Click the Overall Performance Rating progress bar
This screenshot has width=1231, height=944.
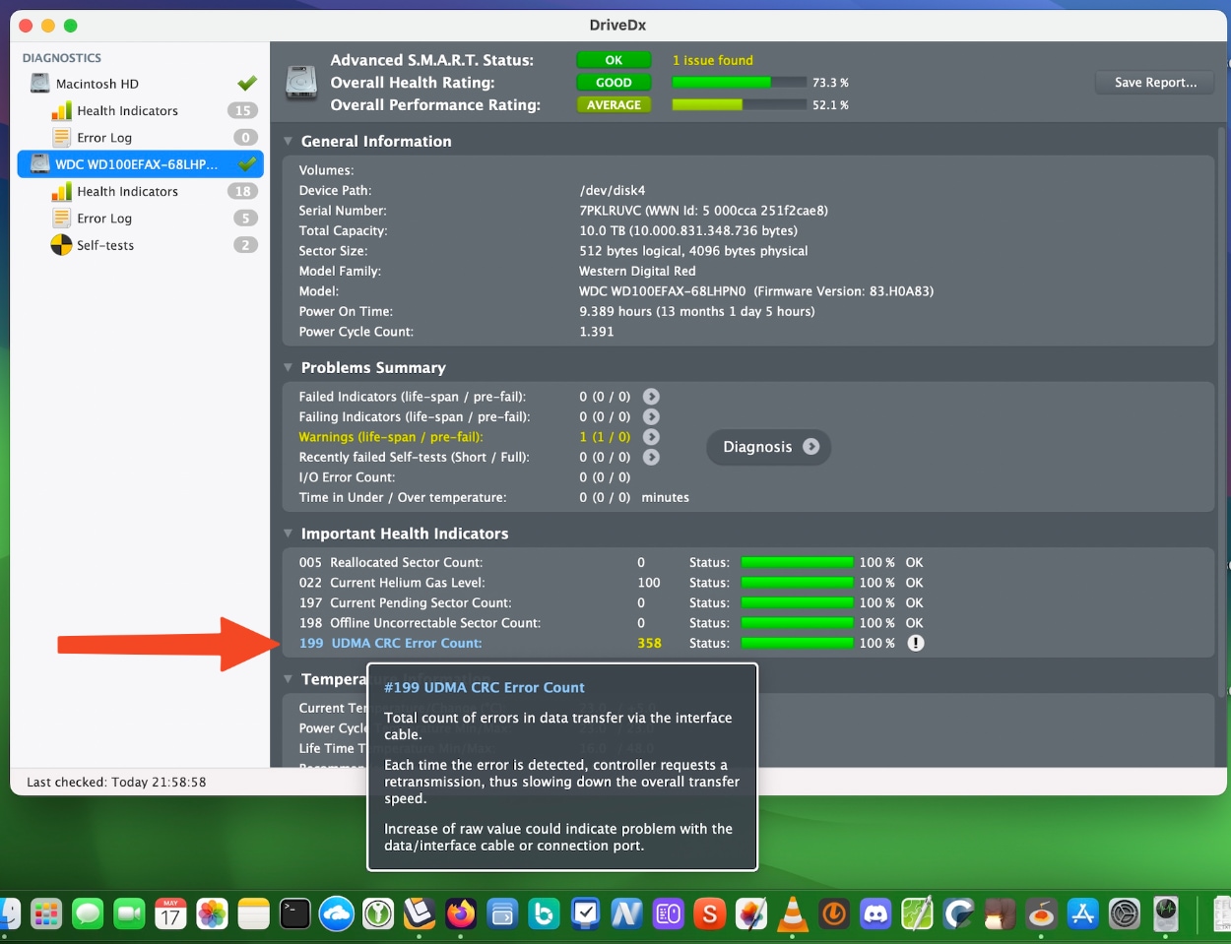pyautogui.click(x=740, y=104)
